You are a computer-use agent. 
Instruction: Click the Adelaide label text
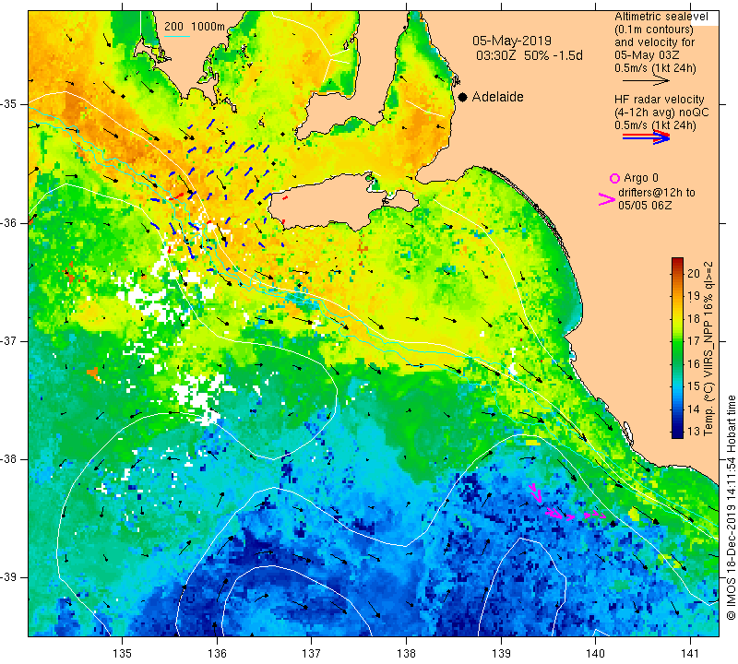point(497,97)
